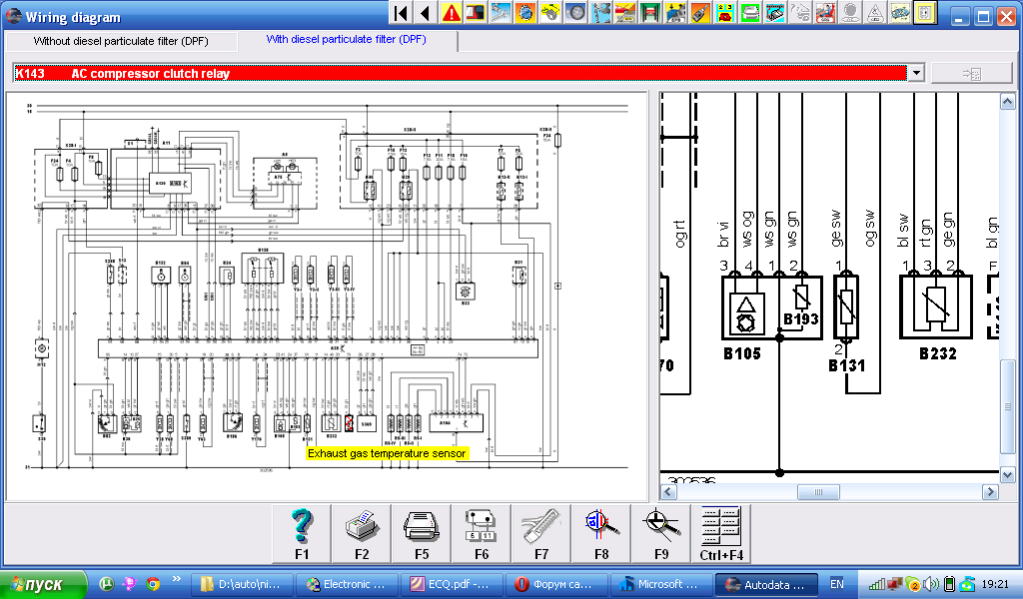This screenshot has height=599, width=1023.
Task: Launch Chrome from the quick launch bar
Action: tap(153, 584)
